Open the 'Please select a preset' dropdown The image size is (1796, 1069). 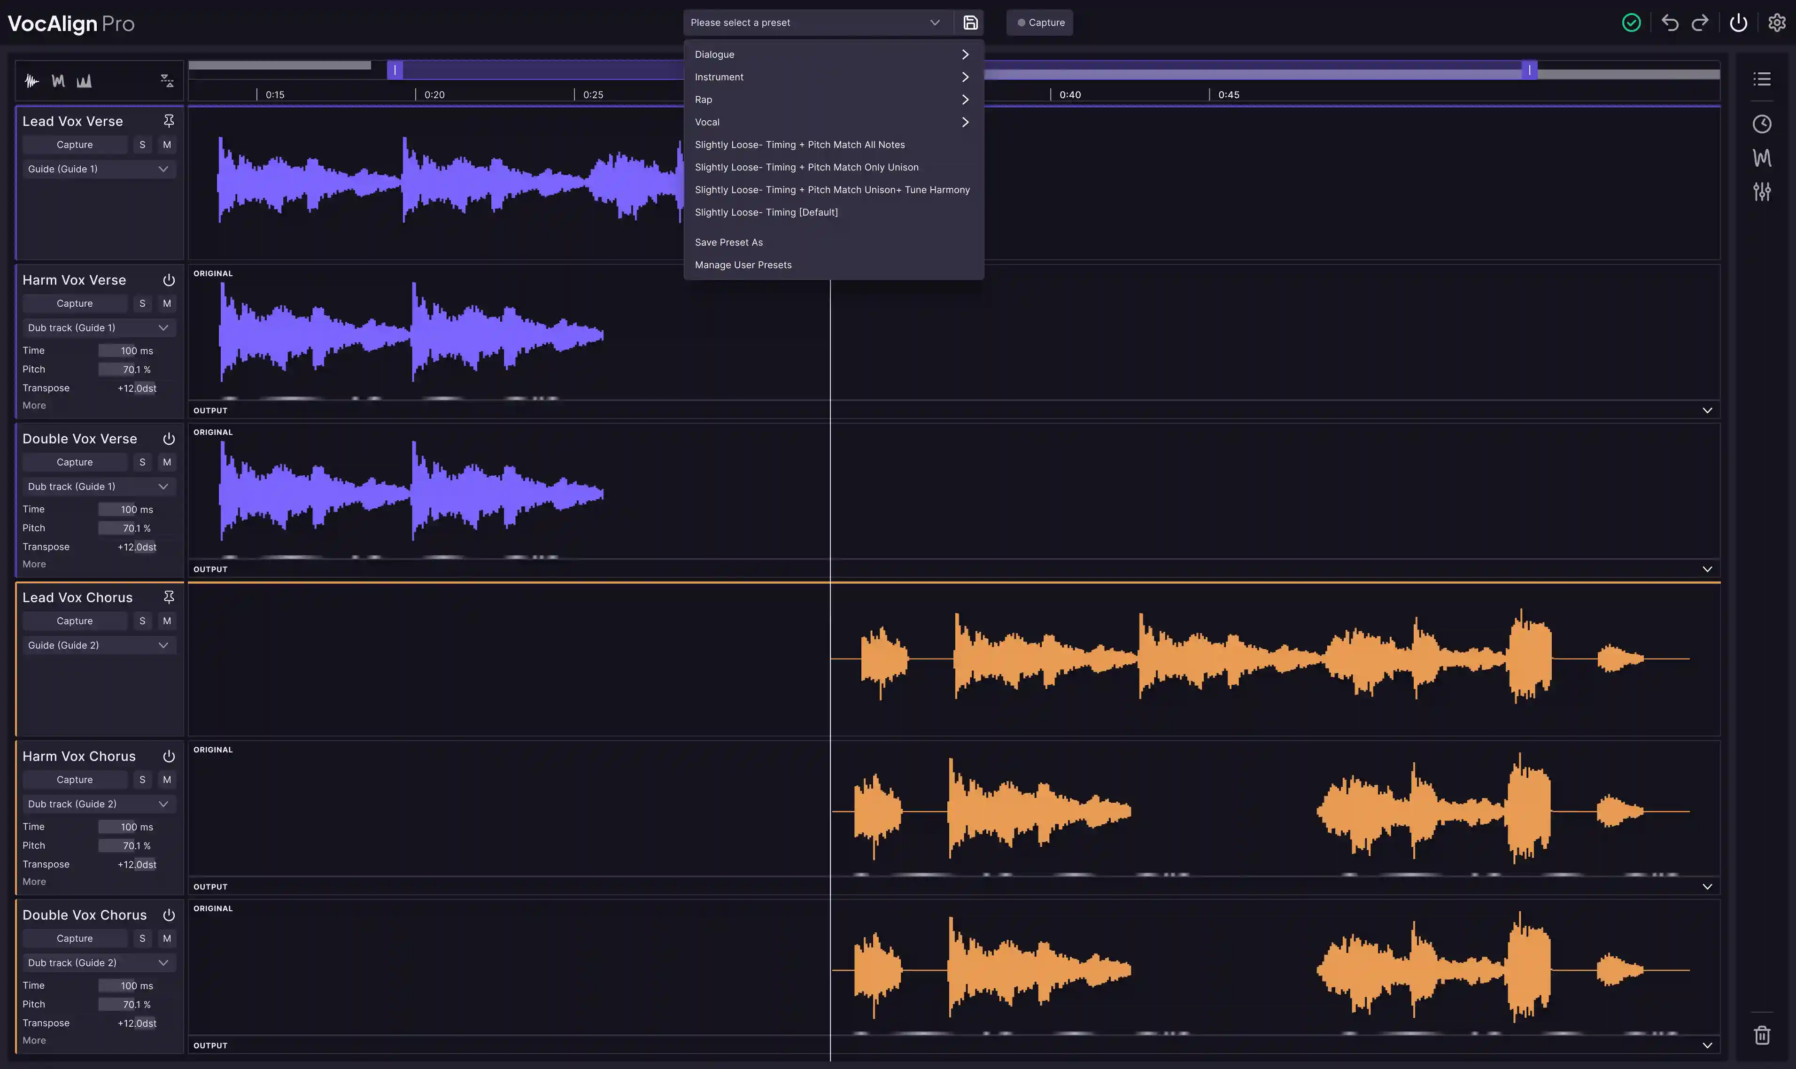817,23
